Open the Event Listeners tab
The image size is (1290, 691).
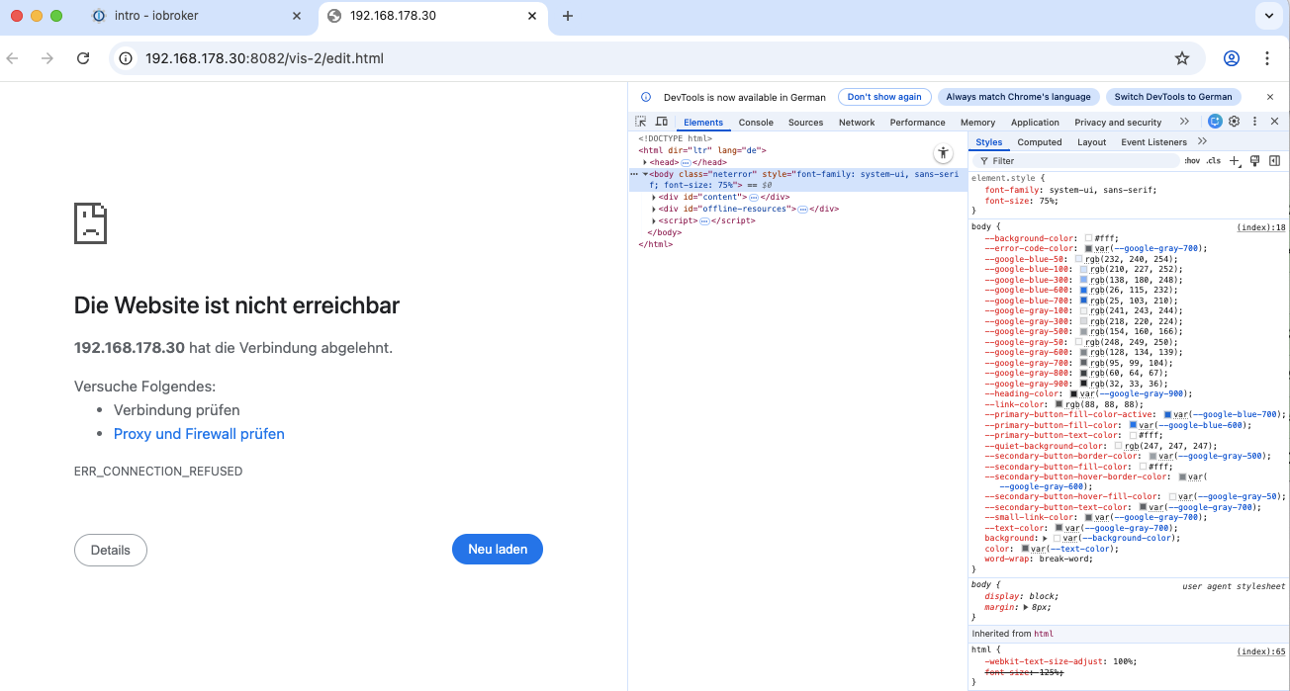click(x=1153, y=142)
